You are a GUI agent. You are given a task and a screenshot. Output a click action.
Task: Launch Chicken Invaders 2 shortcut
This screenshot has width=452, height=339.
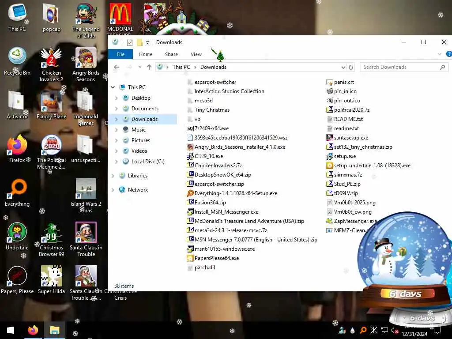51,64
